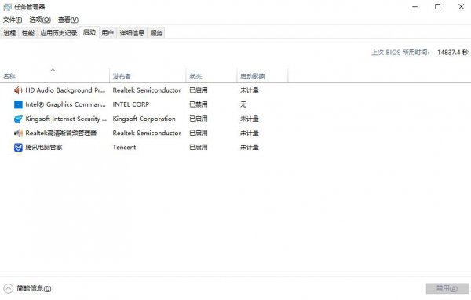Click the Kingsoft Internet Security icon
The width and height of the screenshot is (471, 300).
[18, 119]
